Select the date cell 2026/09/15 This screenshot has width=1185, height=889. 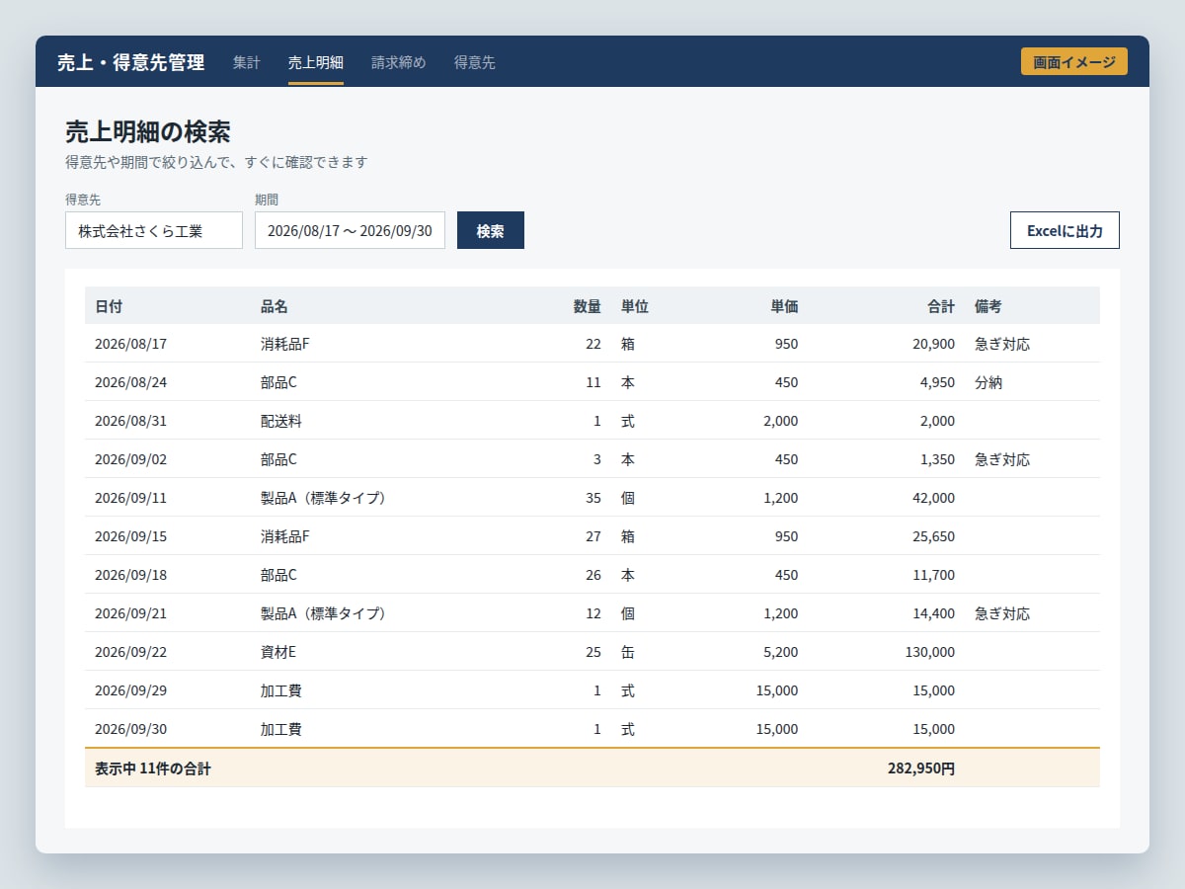131,536
